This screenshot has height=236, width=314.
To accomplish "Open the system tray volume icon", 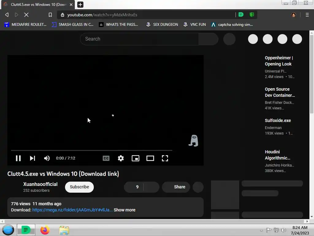I will tap(284, 230).
